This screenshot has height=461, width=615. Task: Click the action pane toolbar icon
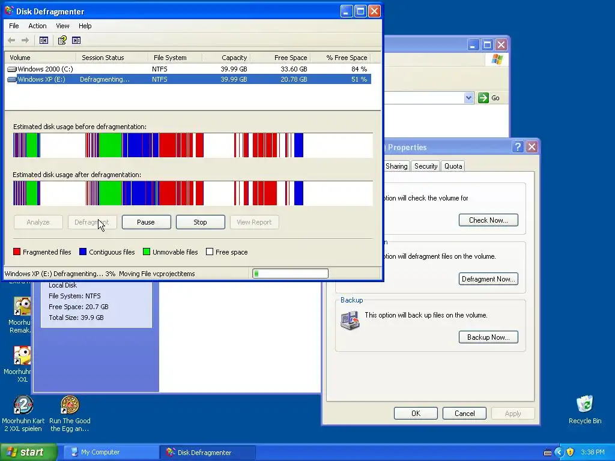[x=76, y=40]
